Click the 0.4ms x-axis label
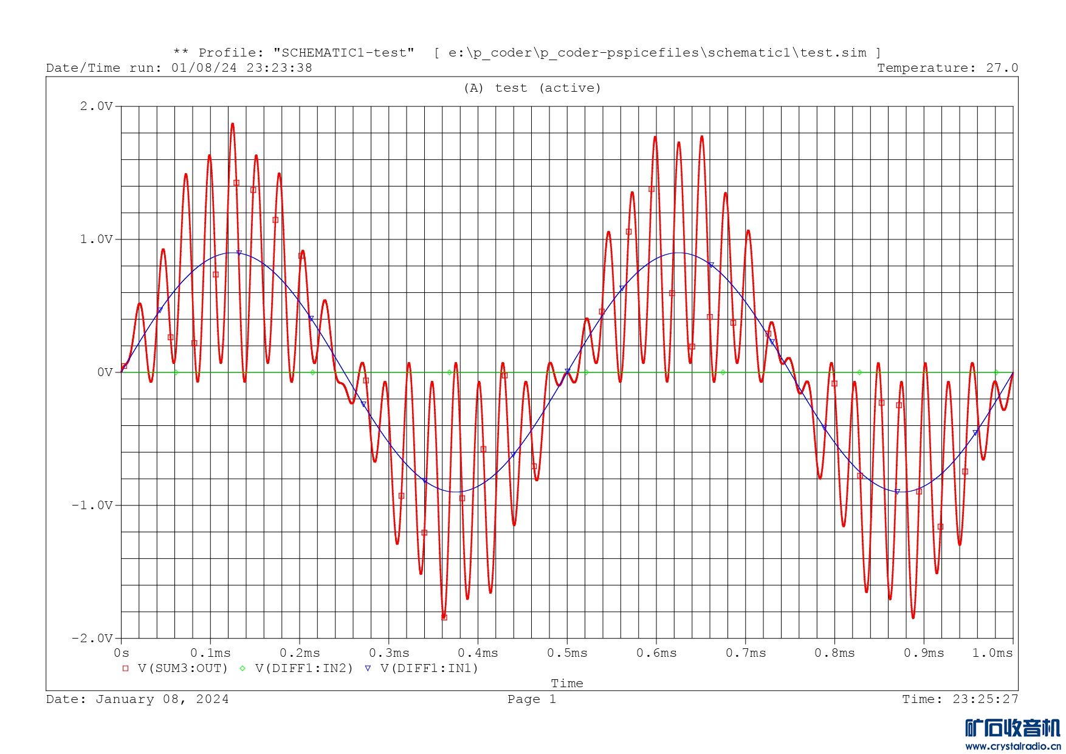 (478, 653)
